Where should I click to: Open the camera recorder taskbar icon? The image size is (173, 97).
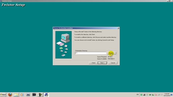pyautogui.click(x=40, y=95)
